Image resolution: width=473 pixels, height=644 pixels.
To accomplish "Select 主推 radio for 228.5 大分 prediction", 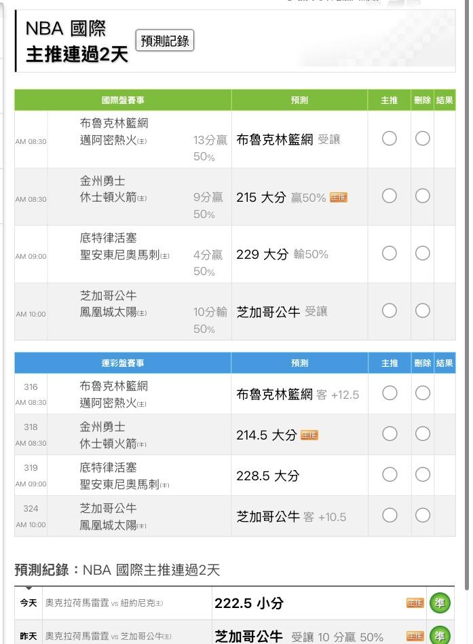I will click(x=389, y=475).
